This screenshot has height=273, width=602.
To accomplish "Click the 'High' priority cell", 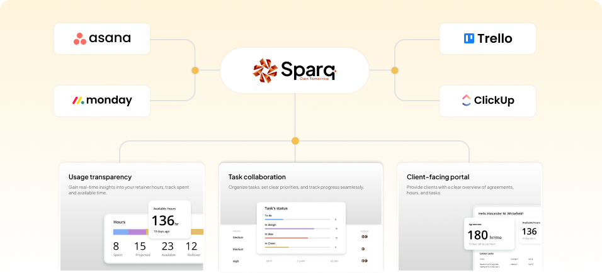I will (x=236, y=261).
